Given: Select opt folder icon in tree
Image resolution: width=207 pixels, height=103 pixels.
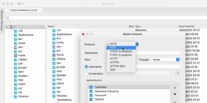Looking at the screenshot, I should pos(16,64).
